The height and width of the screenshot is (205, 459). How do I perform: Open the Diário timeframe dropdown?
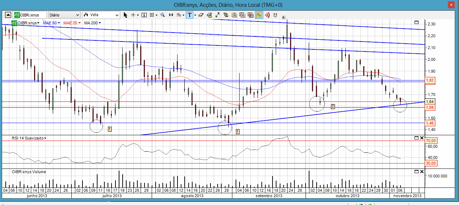coord(64,15)
